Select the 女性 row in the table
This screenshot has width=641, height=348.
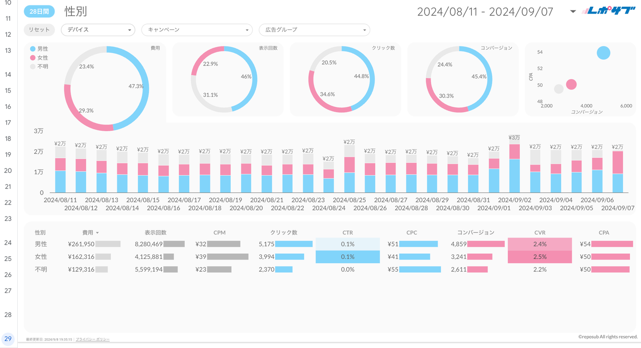pyautogui.click(x=41, y=257)
